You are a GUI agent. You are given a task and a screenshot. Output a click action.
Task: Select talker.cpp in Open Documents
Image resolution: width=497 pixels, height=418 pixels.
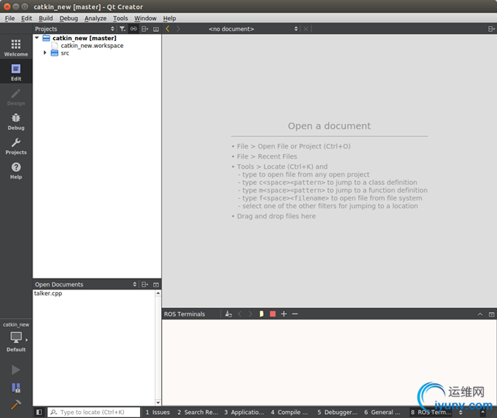tap(48, 293)
